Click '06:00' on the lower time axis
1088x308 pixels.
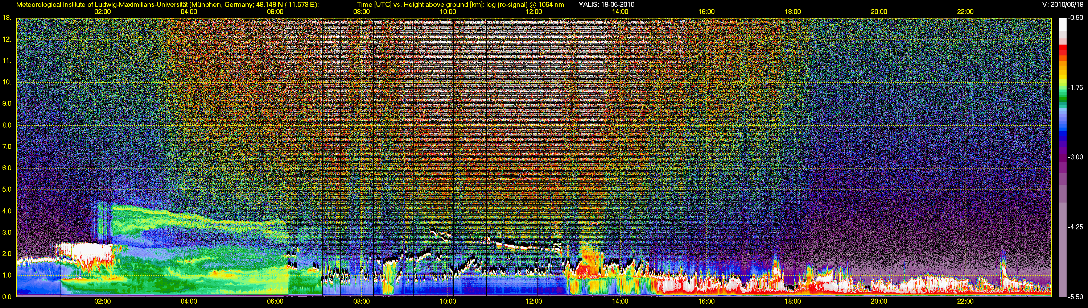pyautogui.click(x=275, y=301)
